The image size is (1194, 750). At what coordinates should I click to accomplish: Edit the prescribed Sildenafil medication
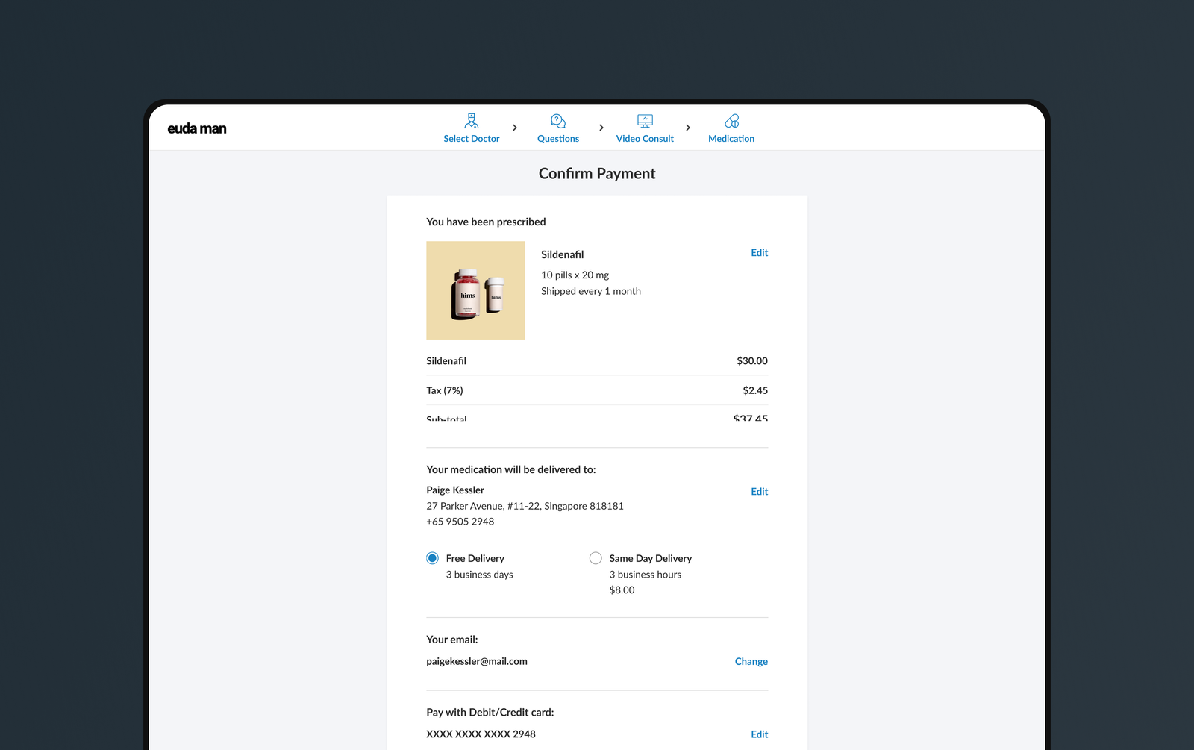pyautogui.click(x=759, y=253)
